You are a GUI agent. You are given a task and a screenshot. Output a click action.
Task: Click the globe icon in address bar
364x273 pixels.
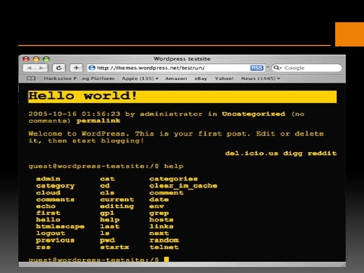[92, 68]
